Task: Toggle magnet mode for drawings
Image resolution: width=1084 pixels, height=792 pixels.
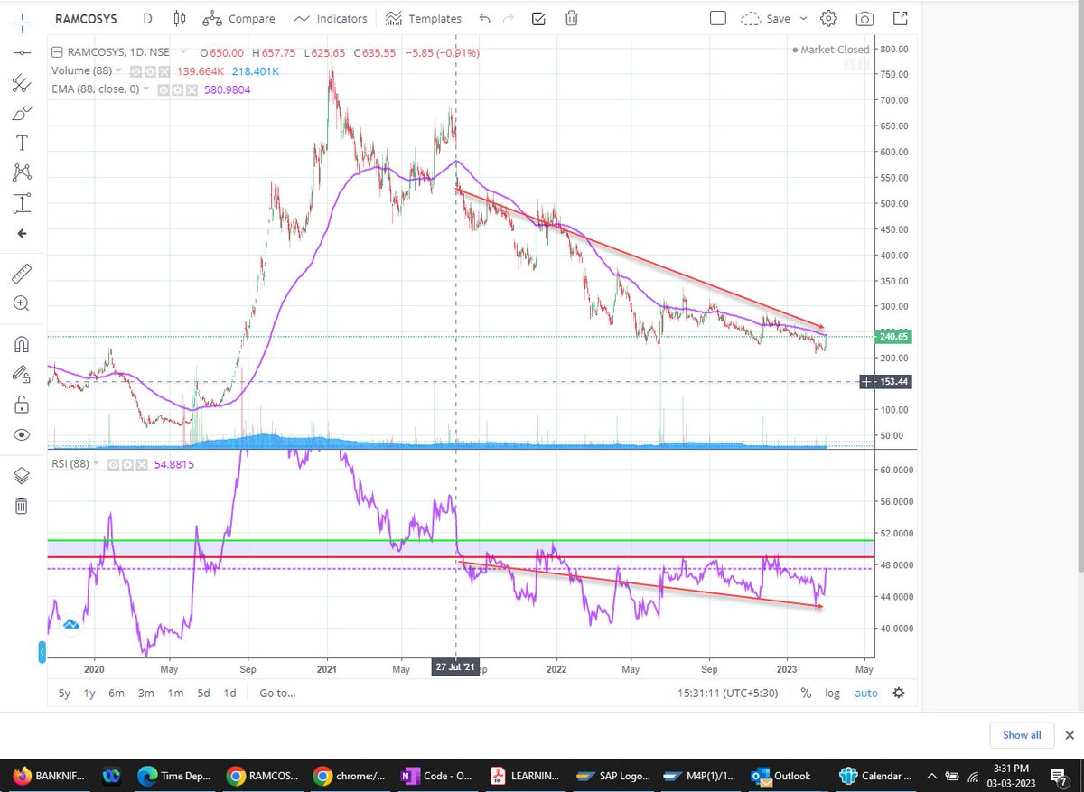Action: (22, 344)
